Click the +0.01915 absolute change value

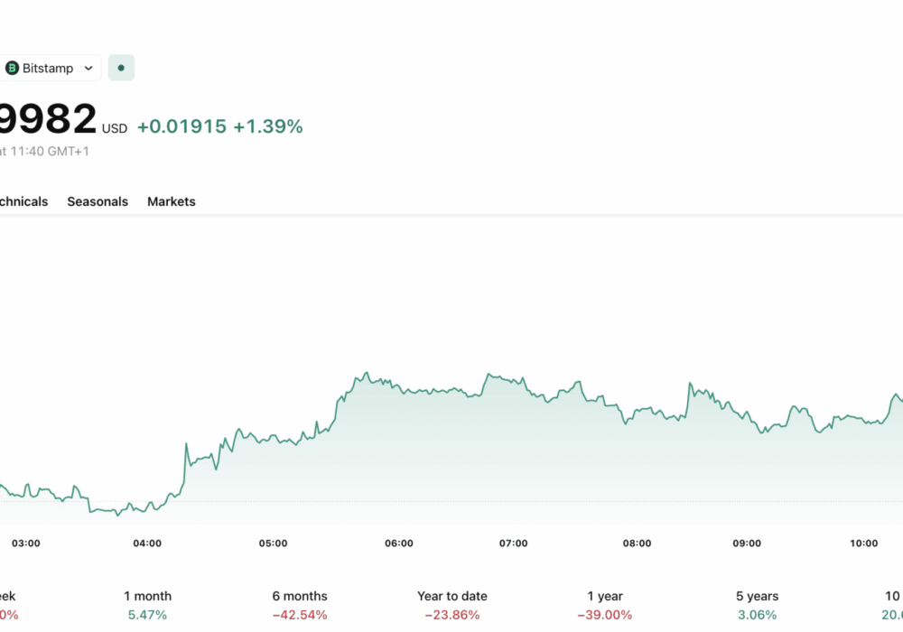182,126
